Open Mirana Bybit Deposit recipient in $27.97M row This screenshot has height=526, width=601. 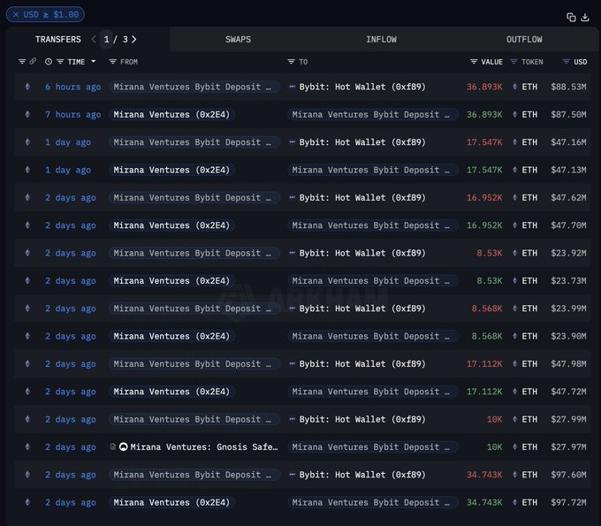point(373,446)
